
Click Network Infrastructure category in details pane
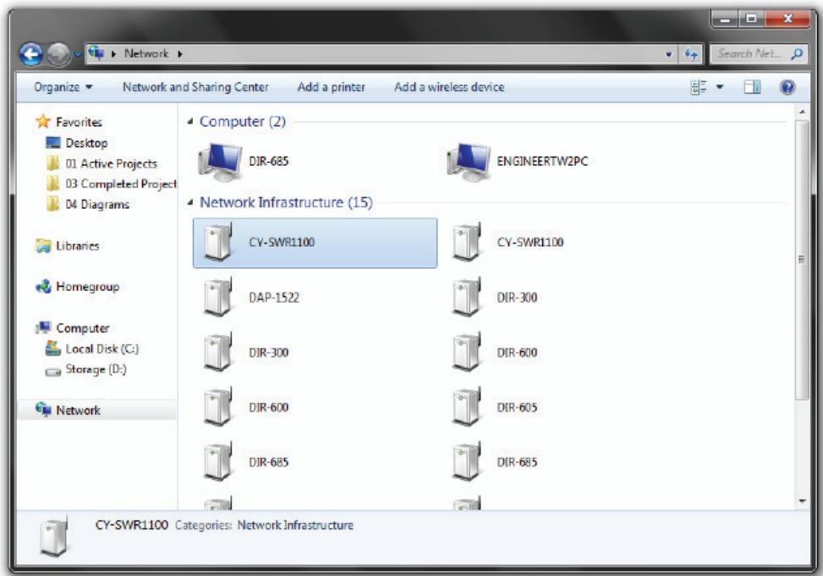295,525
